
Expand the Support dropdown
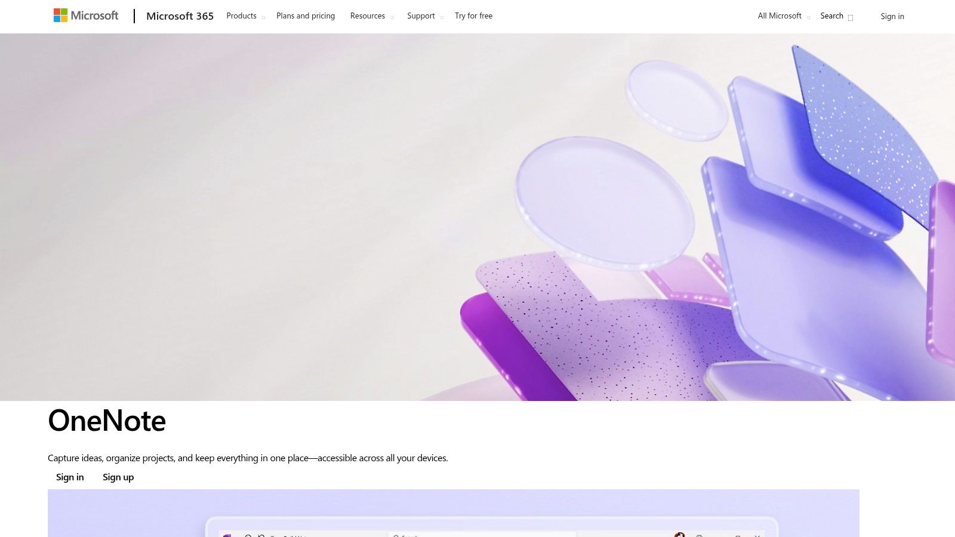[421, 16]
